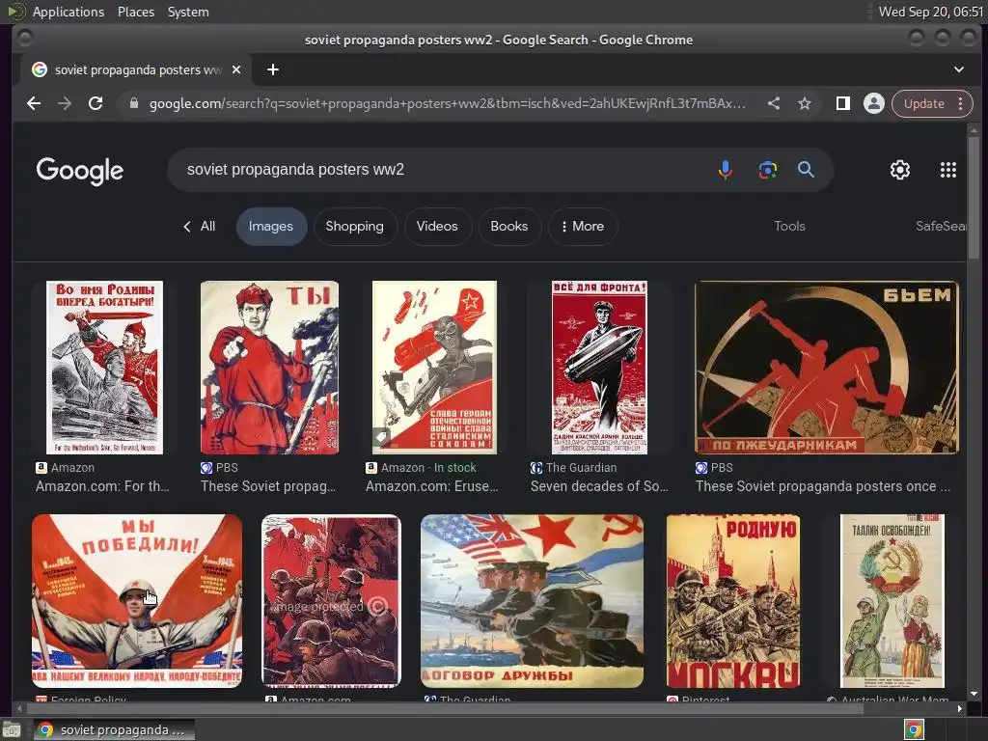Select the Images filter chip
The height and width of the screenshot is (741, 988).
271,226
